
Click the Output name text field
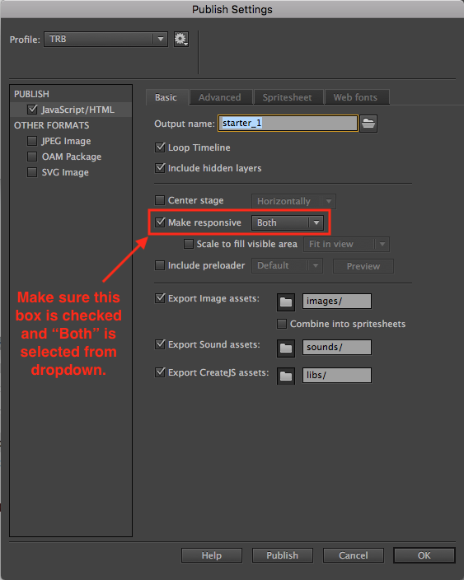[x=288, y=124]
